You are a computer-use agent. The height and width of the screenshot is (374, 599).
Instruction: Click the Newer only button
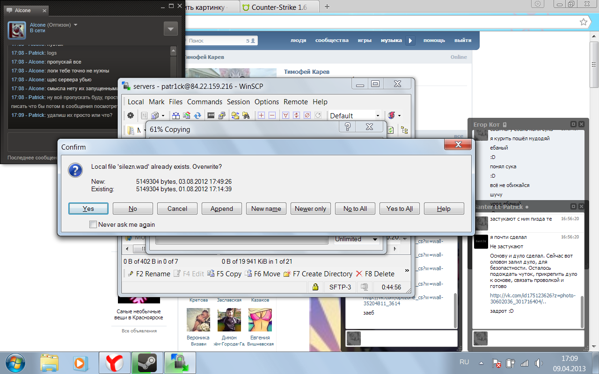[x=311, y=209]
